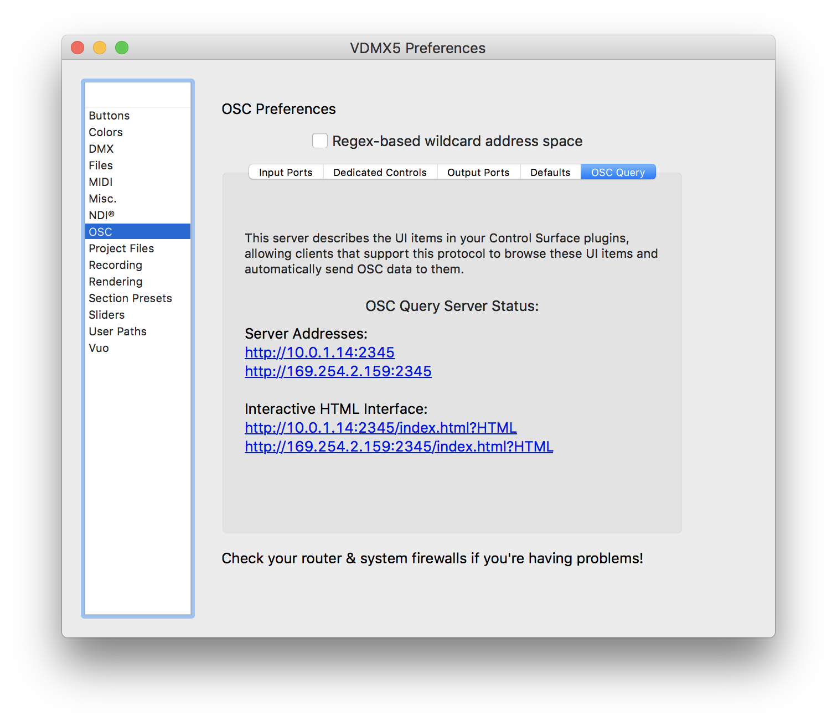Open the Dedicated Controls tab

(x=380, y=172)
